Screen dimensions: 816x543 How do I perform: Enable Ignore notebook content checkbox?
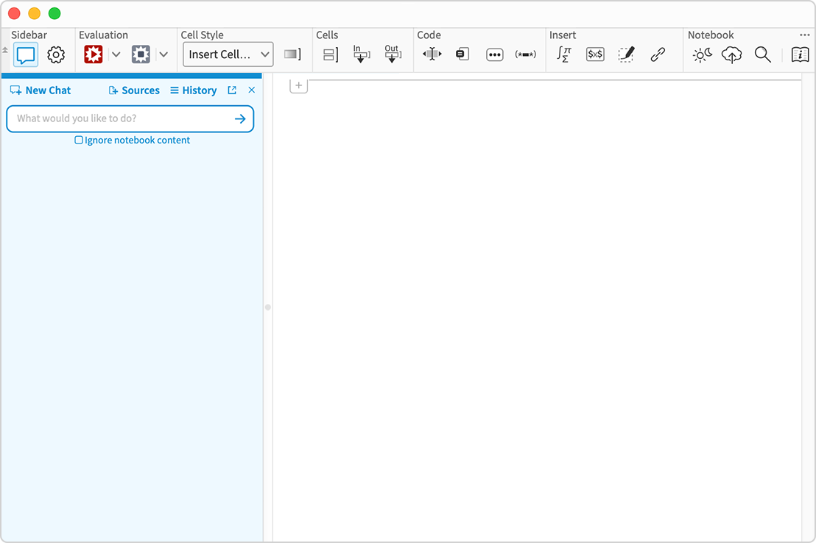pyautogui.click(x=79, y=140)
